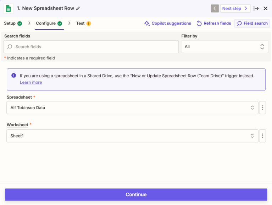This screenshot has width=272, height=205.
Task: Open the Setup tab
Action: [x=13, y=23]
